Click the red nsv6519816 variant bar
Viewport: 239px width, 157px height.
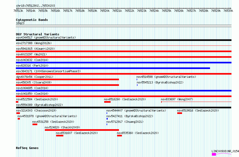(180, 113)
